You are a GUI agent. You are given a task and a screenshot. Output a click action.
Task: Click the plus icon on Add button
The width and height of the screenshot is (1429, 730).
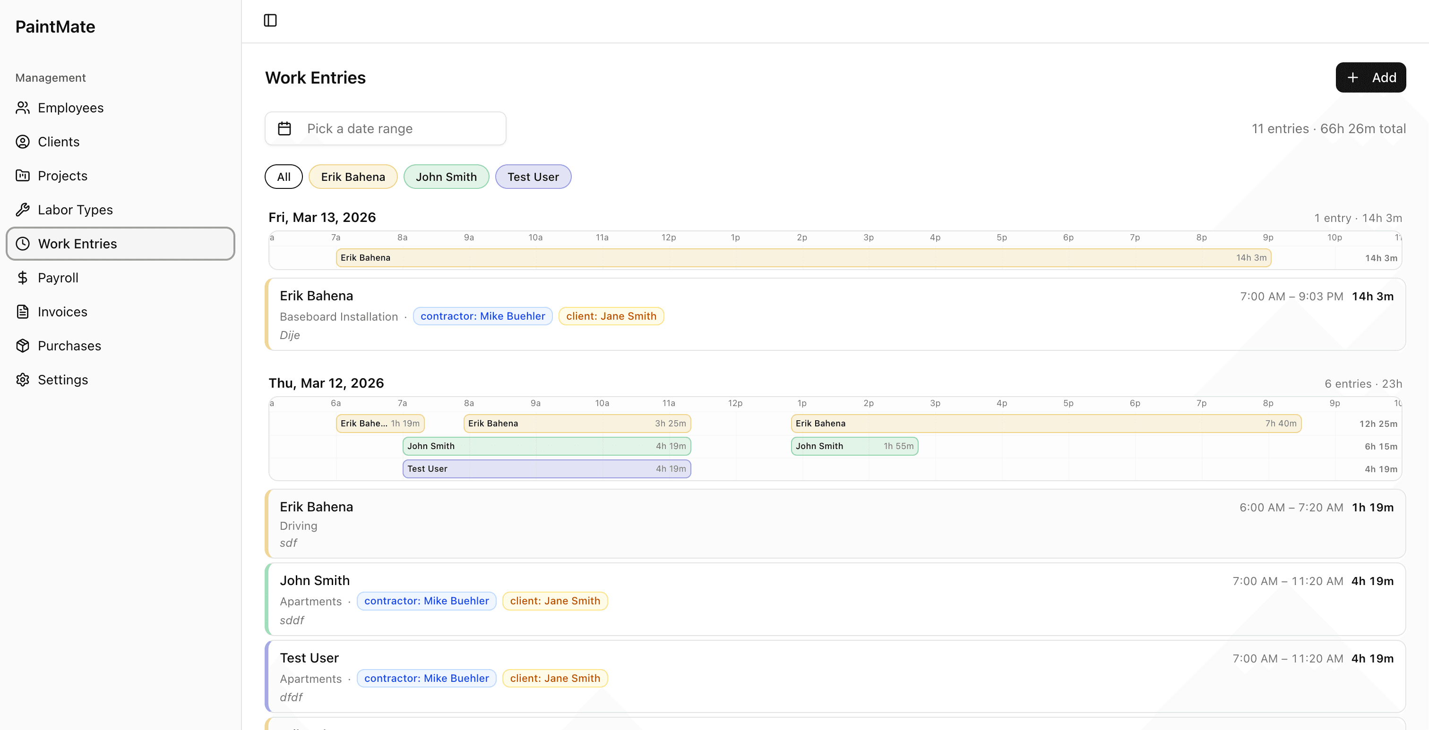coord(1353,77)
